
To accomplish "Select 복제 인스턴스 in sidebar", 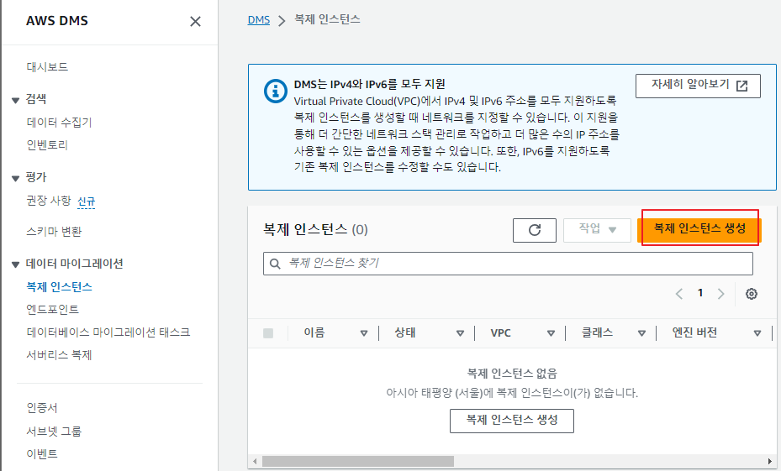I will pyautogui.click(x=60, y=287).
